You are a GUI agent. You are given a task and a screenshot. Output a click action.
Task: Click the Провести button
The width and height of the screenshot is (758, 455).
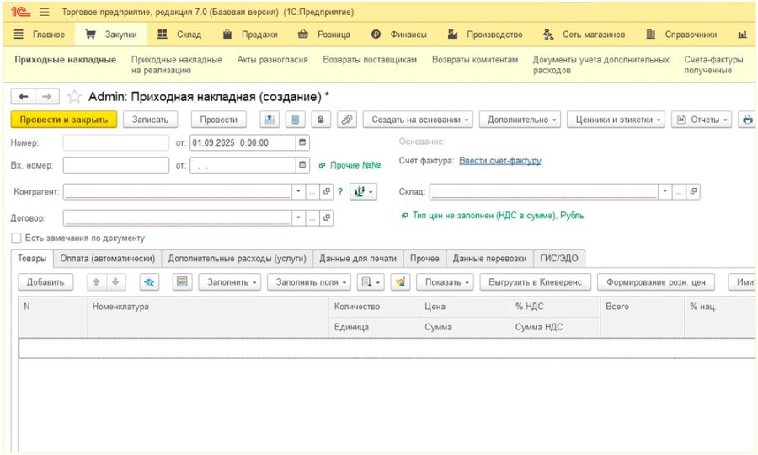[218, 120]
